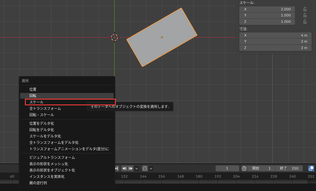Toggle the timeline snapping magnet icon

(145, 168)
